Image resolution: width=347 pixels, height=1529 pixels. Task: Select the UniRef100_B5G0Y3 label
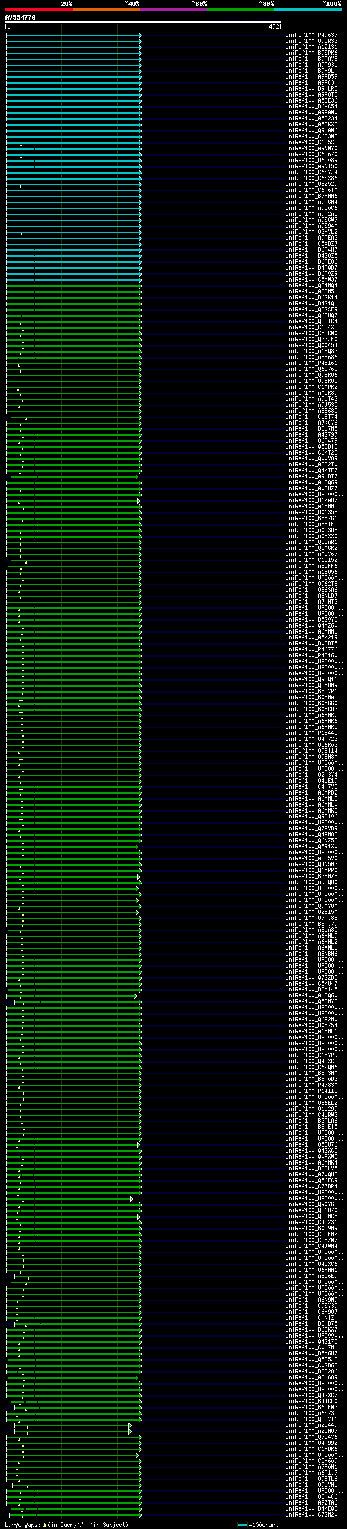(311, 619)
